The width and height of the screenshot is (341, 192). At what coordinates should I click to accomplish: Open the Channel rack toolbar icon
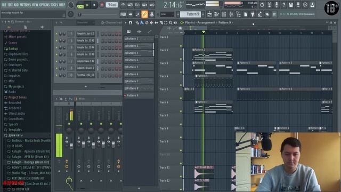(224, 14)
